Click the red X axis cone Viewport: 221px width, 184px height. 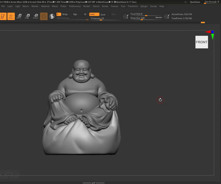(x=208, y=32)
